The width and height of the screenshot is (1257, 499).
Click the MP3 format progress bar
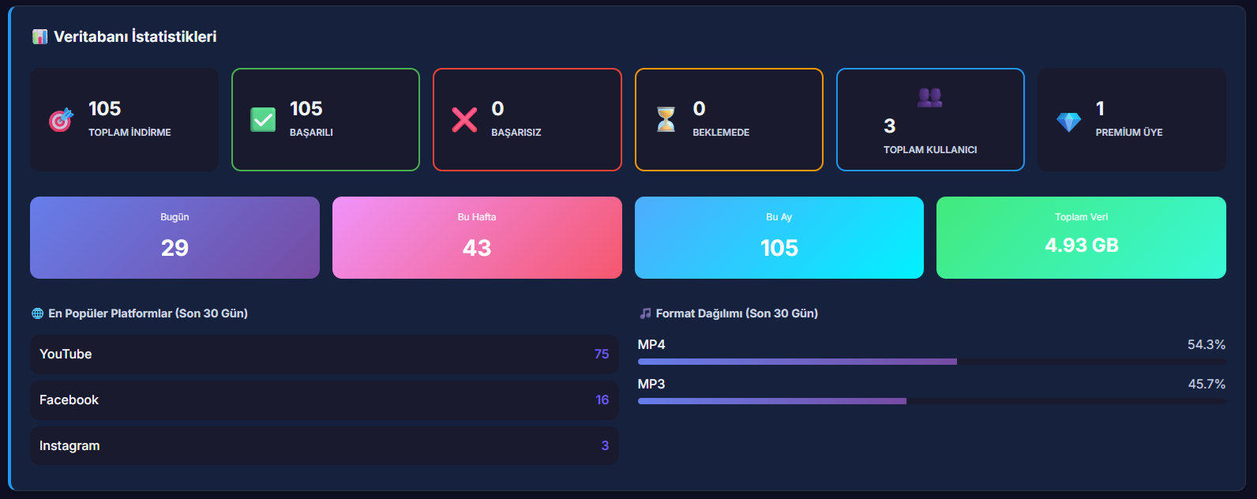coord(932,401)
